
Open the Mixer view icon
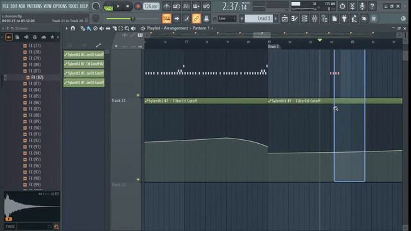click(315, 19)
